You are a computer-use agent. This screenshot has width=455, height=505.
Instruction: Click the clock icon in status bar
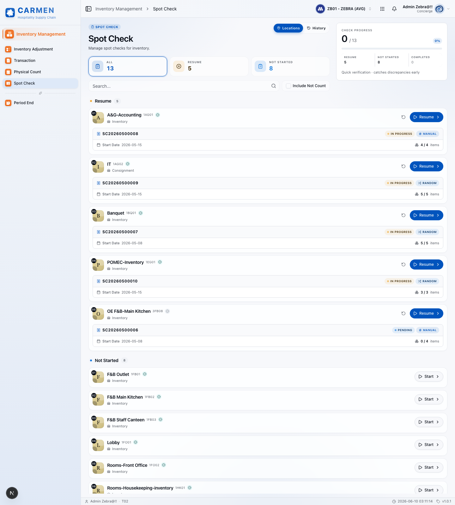pyautogui.click(x=394, y=501)
